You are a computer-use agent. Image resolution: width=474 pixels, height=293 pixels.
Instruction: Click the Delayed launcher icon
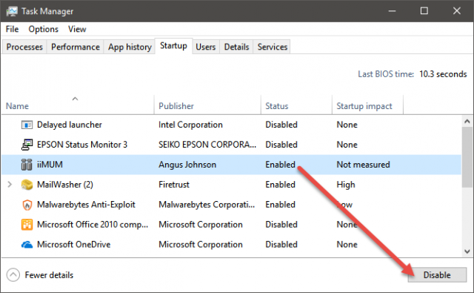click(27, 125)
